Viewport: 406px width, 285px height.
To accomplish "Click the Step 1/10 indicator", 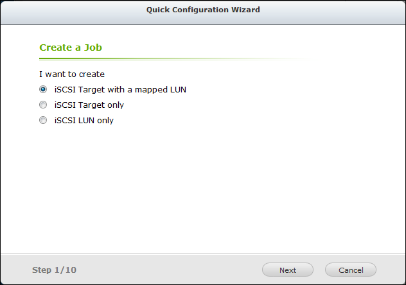I will [54, 270].
